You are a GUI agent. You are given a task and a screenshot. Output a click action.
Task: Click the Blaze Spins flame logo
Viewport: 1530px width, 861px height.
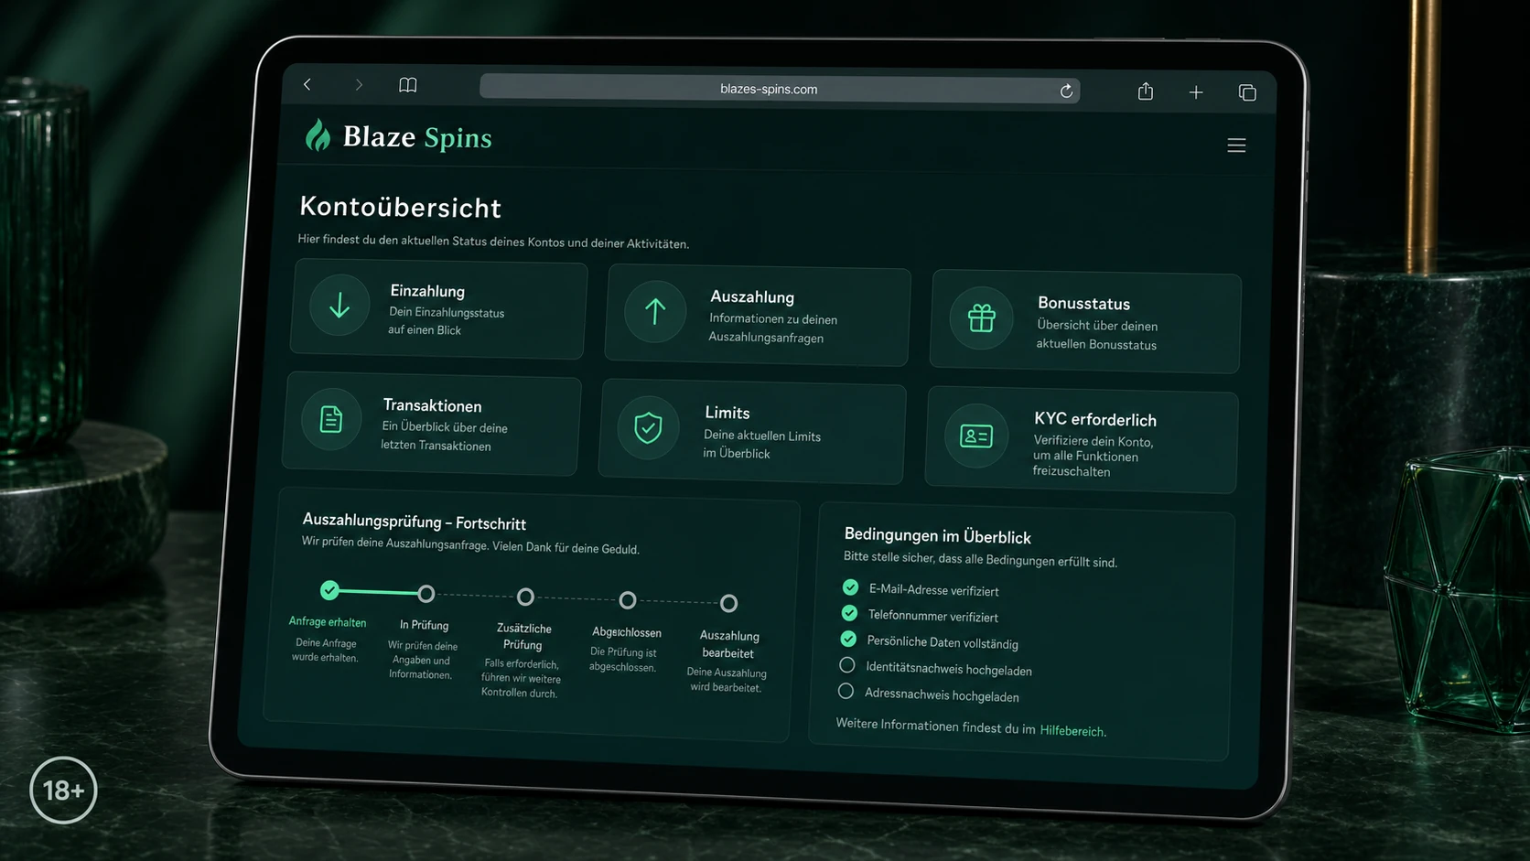[318, 135]
